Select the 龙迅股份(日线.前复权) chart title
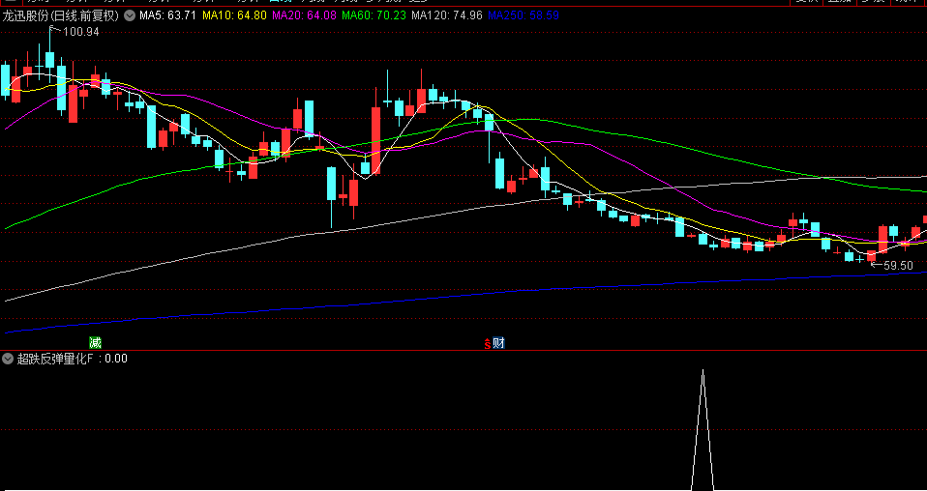This screenshot has width=927, height=491. (x=60, y=16)
